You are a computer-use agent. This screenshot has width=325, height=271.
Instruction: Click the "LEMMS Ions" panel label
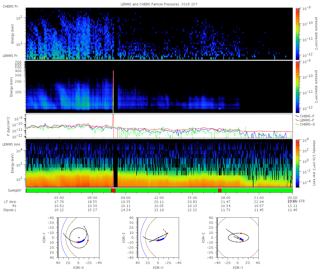[x=11, y=144]
